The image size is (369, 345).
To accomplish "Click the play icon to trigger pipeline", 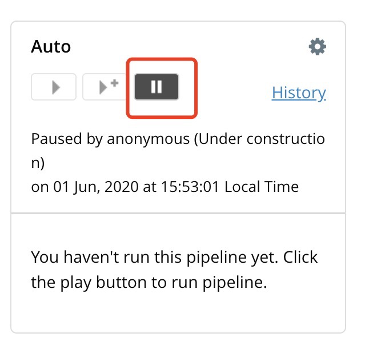I will (54, 87).
